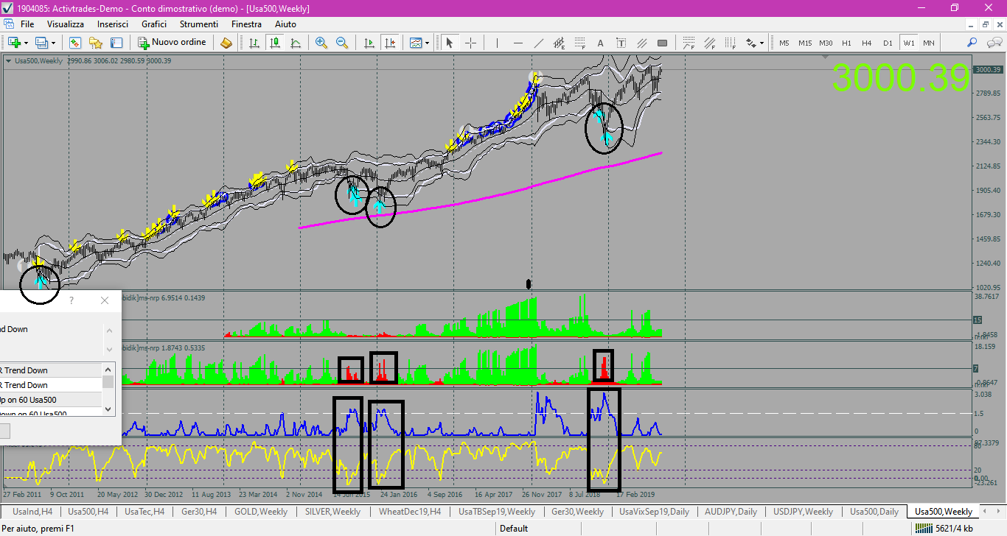Switch timeframe to H1
1007x536 pixels.
(846, 43)
